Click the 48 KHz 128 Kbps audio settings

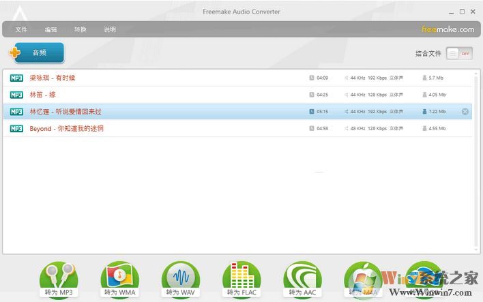click(x=374, y=128)
